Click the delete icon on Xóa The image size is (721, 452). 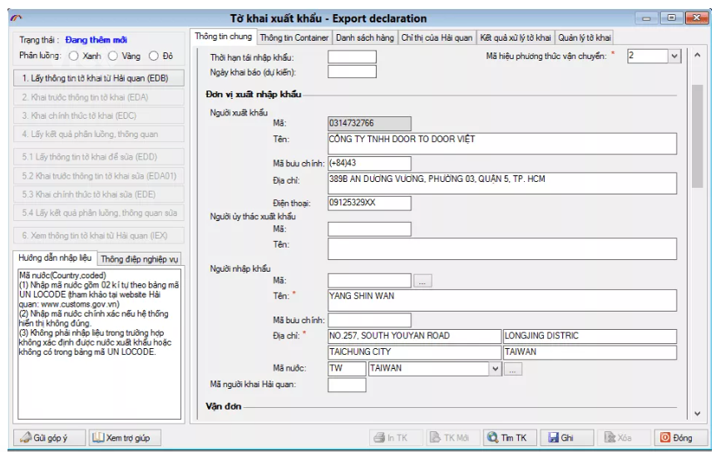[x=610, y=437]
